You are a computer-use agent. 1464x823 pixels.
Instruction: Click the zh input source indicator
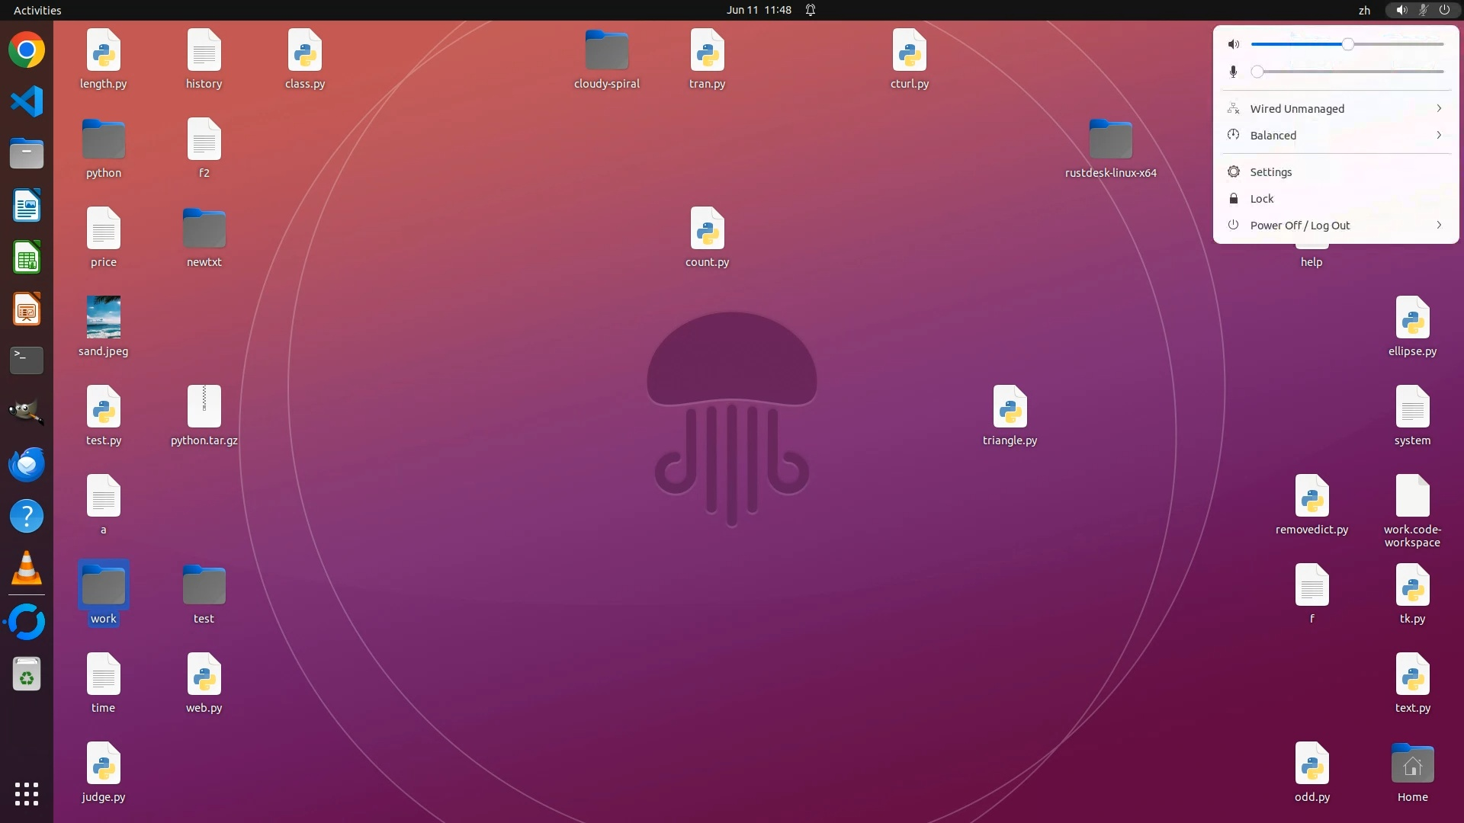click(1364, 10)
